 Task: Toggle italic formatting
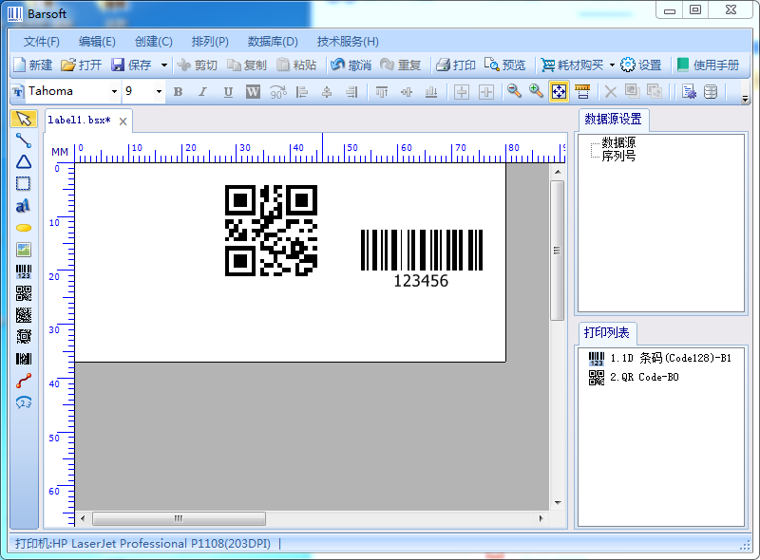coord(202,91)
